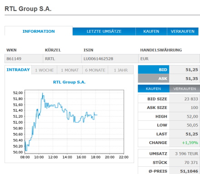The height and width of the screenshot is (174, 200).
Task: Open the INFORMATION tab
Action: (39, 31)
